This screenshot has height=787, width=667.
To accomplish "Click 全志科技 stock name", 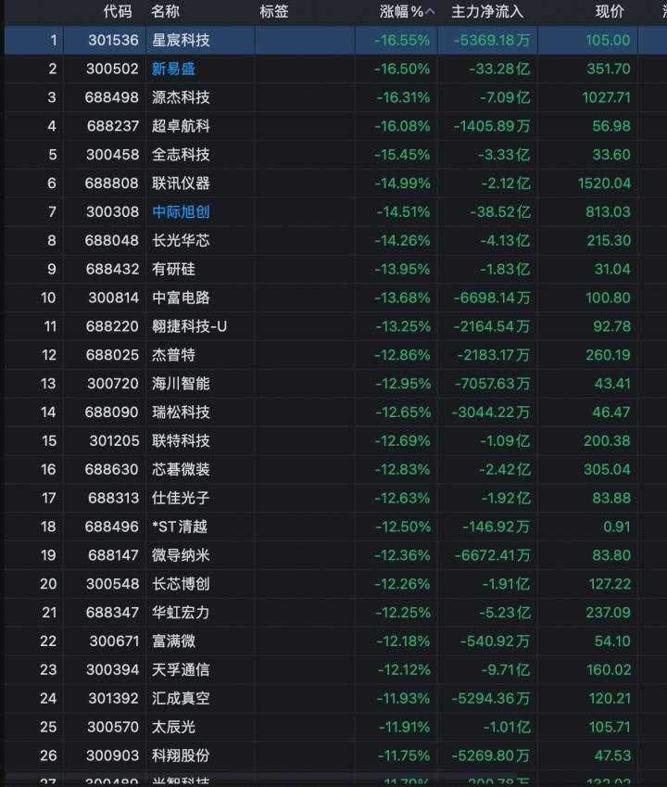I will click(181, 155).
